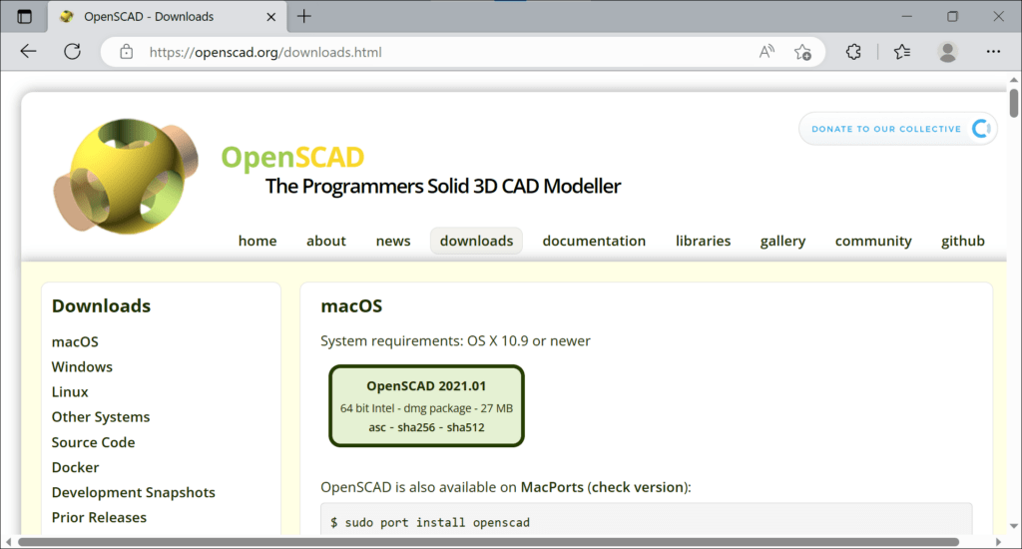Open the sha256 checksum link
Screen dimensions: 1022x549
tap(416, 428)
